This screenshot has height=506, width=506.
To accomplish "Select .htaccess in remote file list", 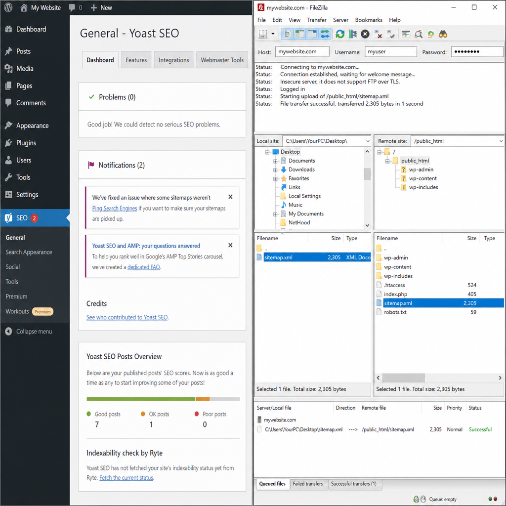I will [394, 285].
